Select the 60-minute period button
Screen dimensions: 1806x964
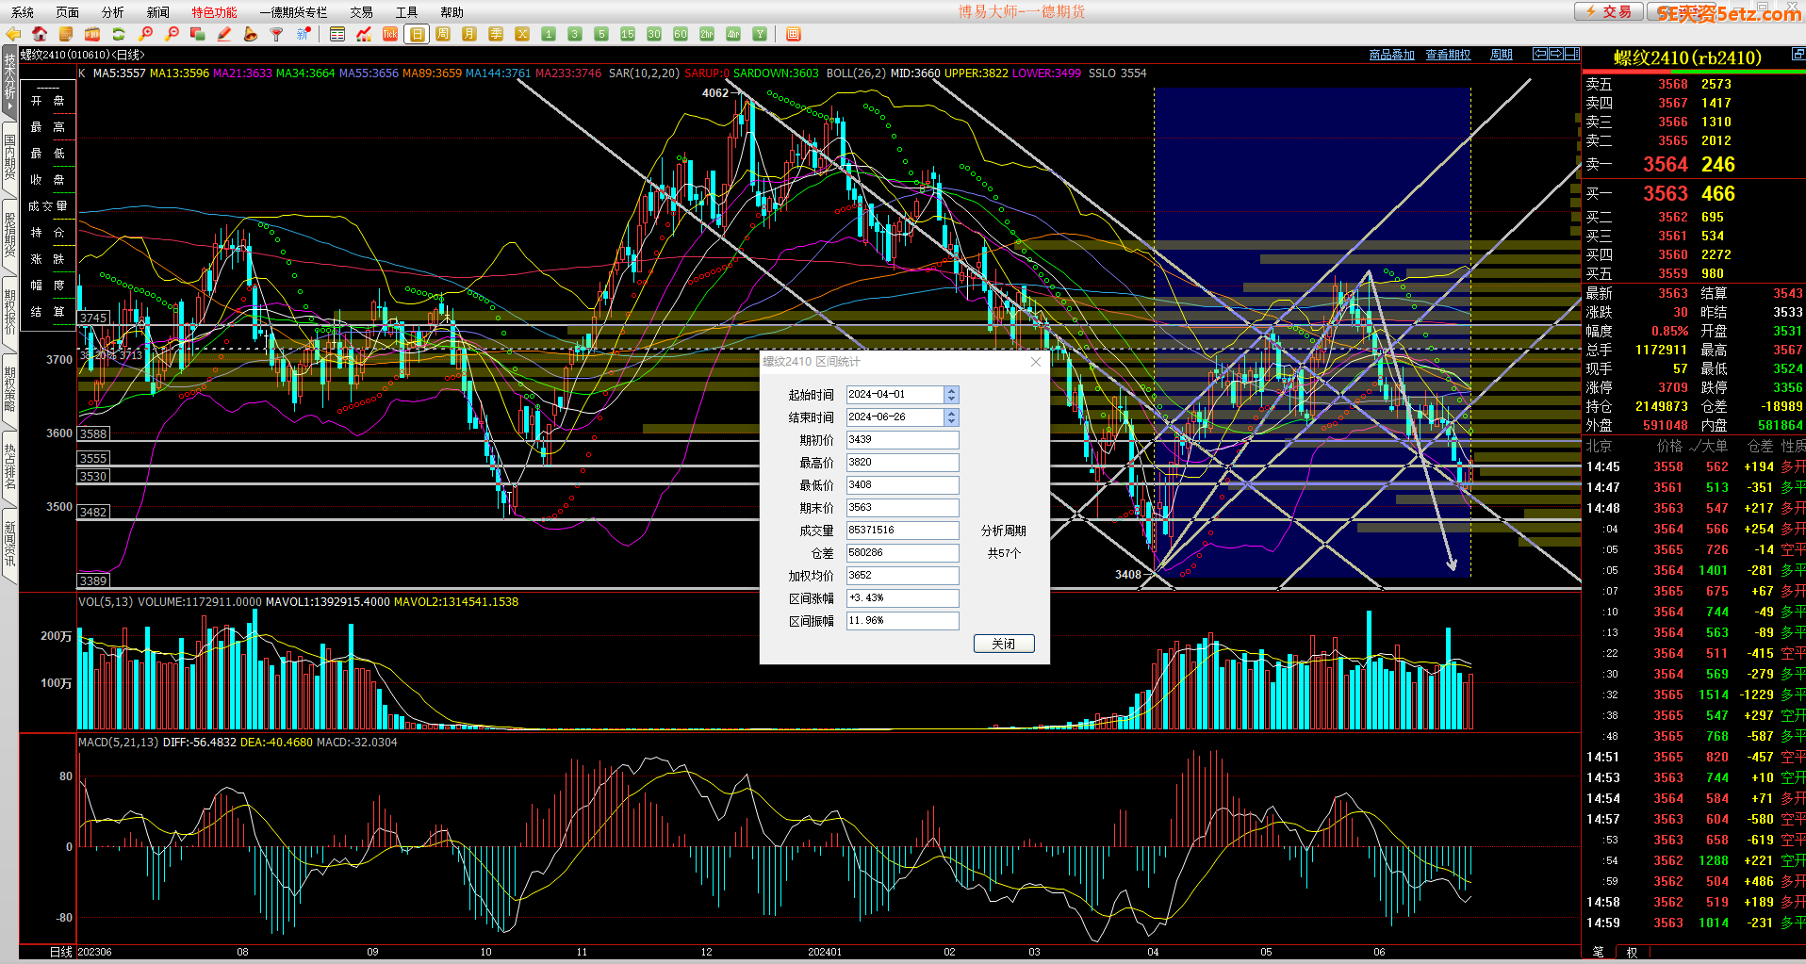(681, 34)
